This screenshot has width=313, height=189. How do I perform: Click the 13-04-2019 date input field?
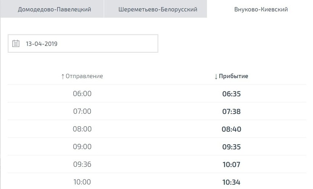tap(88, 44)
